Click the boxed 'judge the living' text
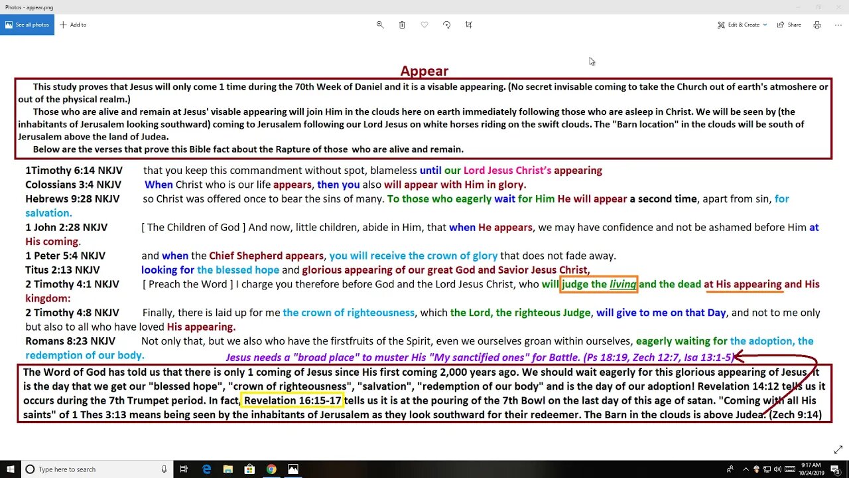Image resolution: width=849 pixels, height=478 pixels. [x=599, y=284]
